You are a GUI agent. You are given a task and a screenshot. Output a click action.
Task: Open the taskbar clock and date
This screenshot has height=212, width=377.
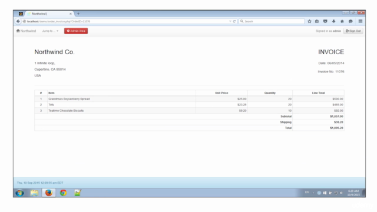tap(353, 193)
